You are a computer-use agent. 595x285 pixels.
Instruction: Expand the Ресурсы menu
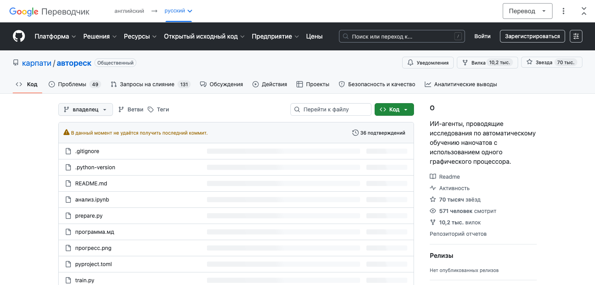[140, 36]
